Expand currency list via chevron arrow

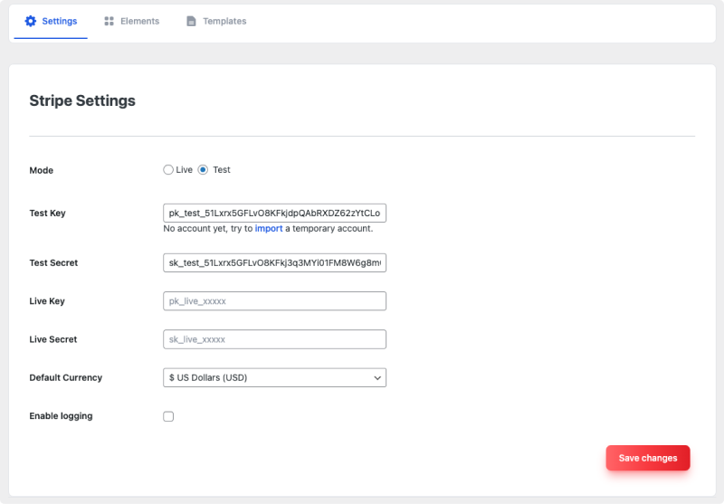[x=377, y=377]
